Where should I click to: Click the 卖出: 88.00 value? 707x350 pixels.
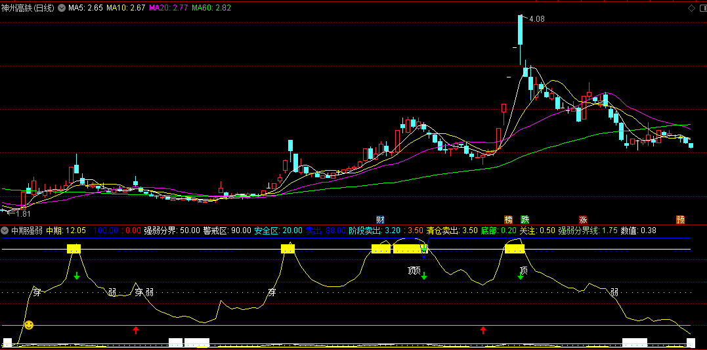(x=326, y=230)
